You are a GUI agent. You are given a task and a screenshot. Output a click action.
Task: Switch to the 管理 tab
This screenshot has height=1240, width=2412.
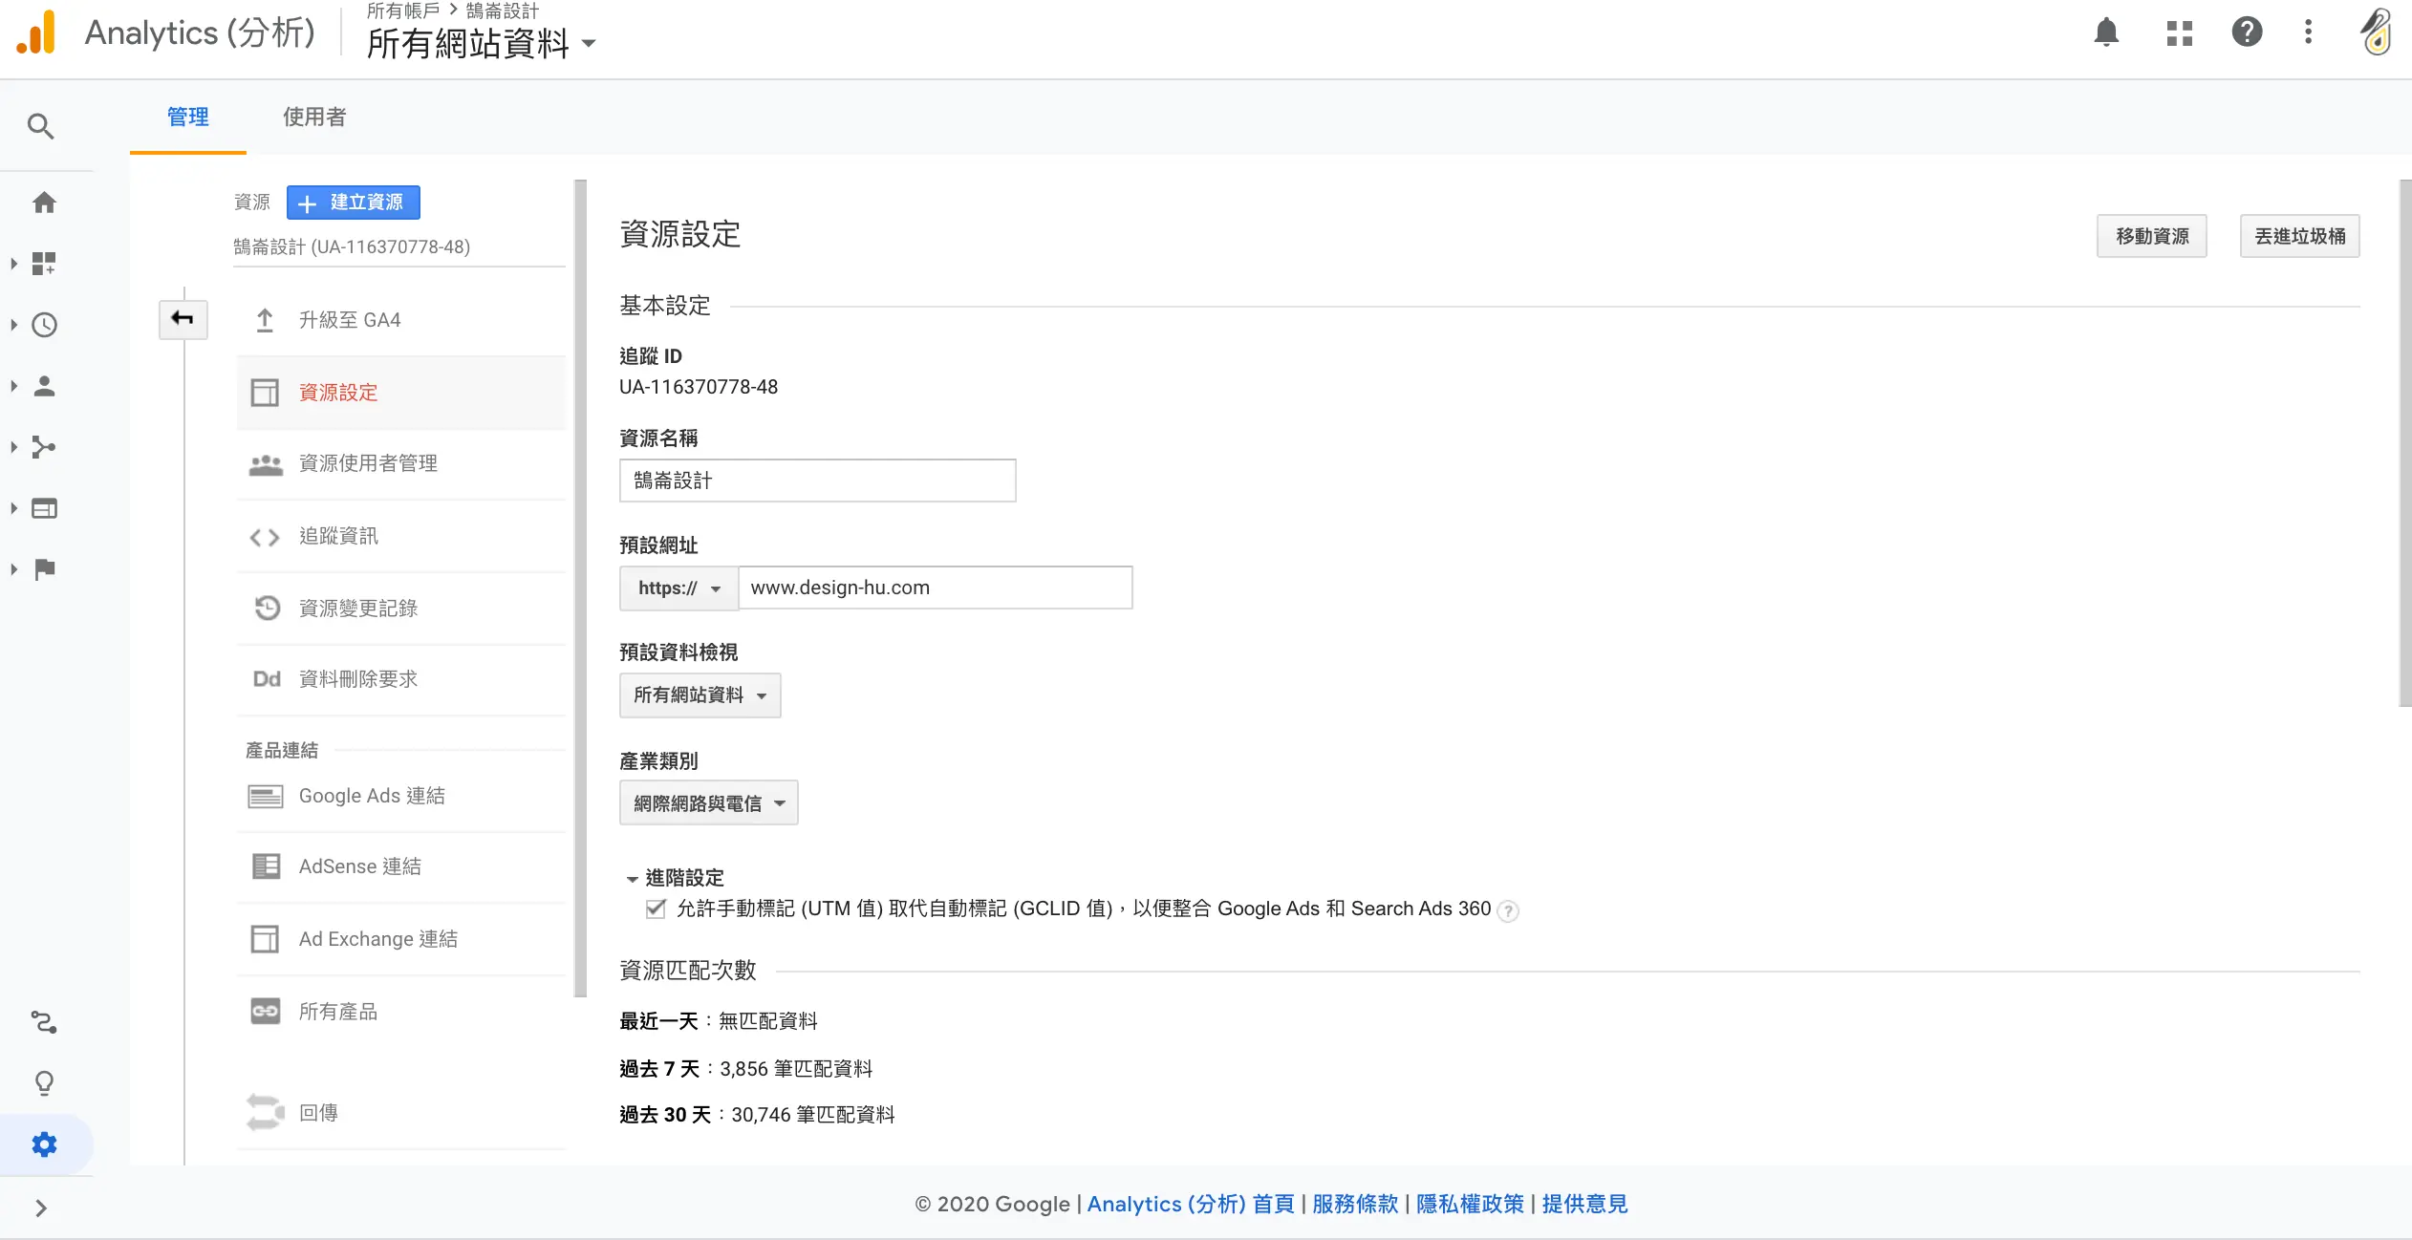pyautogui.click(x=187, y=117)
